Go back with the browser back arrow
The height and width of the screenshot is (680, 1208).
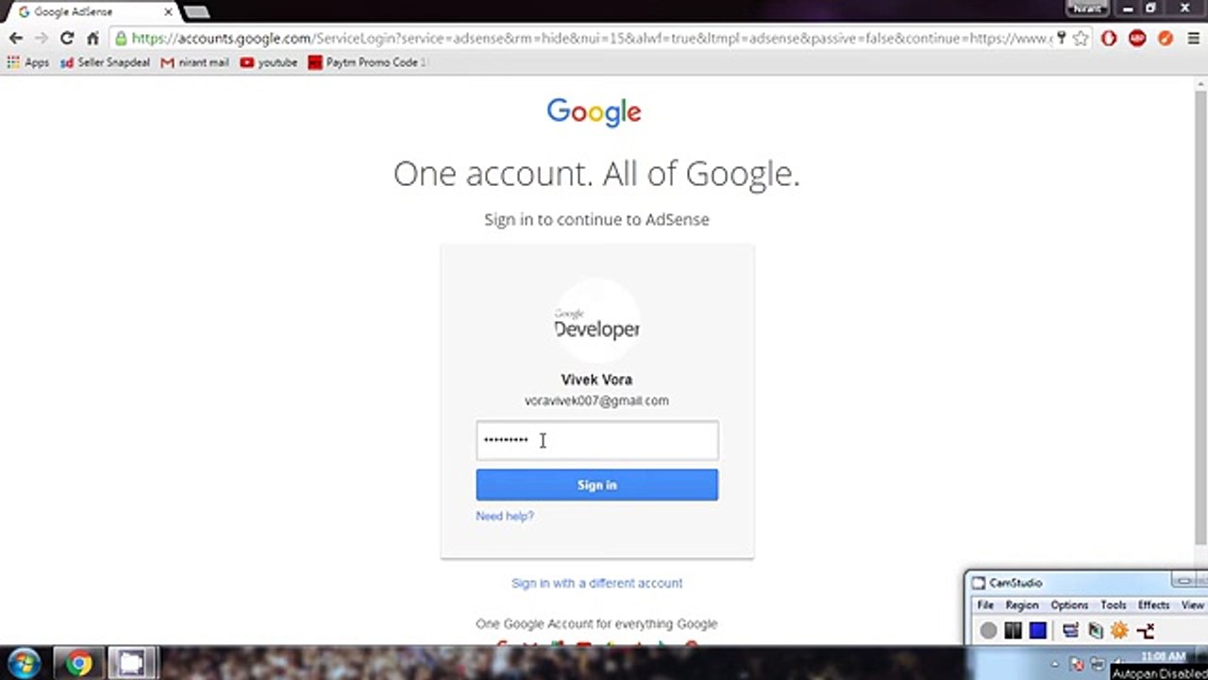click(x=15, y=39)
